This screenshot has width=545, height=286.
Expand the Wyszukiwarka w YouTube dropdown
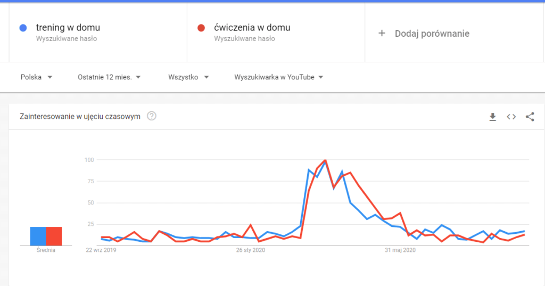(x=278, y=77)
